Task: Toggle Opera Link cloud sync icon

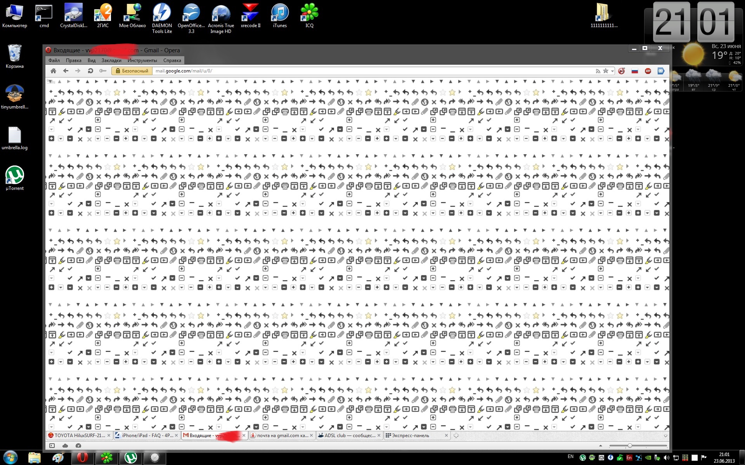Action: [65, 446]
